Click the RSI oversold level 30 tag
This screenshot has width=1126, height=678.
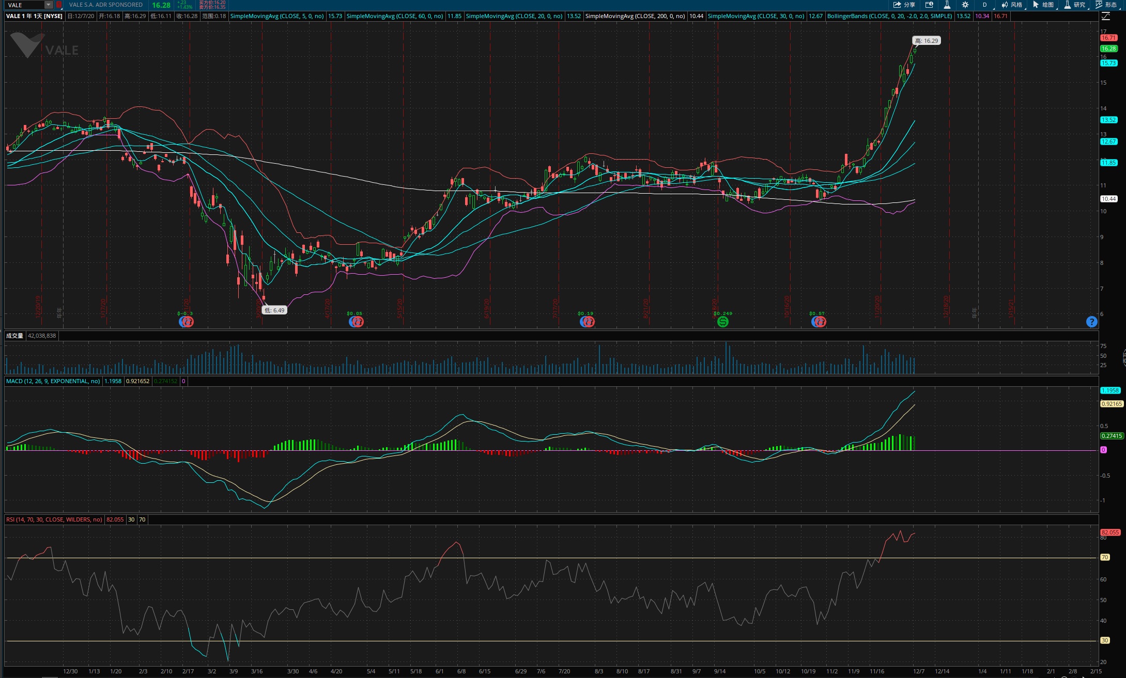pos(1105,640)
